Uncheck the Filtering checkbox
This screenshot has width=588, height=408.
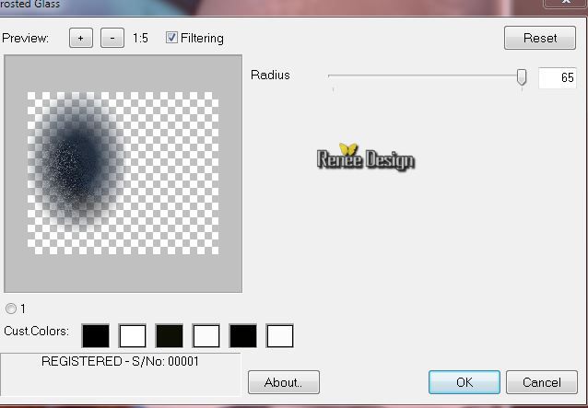coord(171,38)
